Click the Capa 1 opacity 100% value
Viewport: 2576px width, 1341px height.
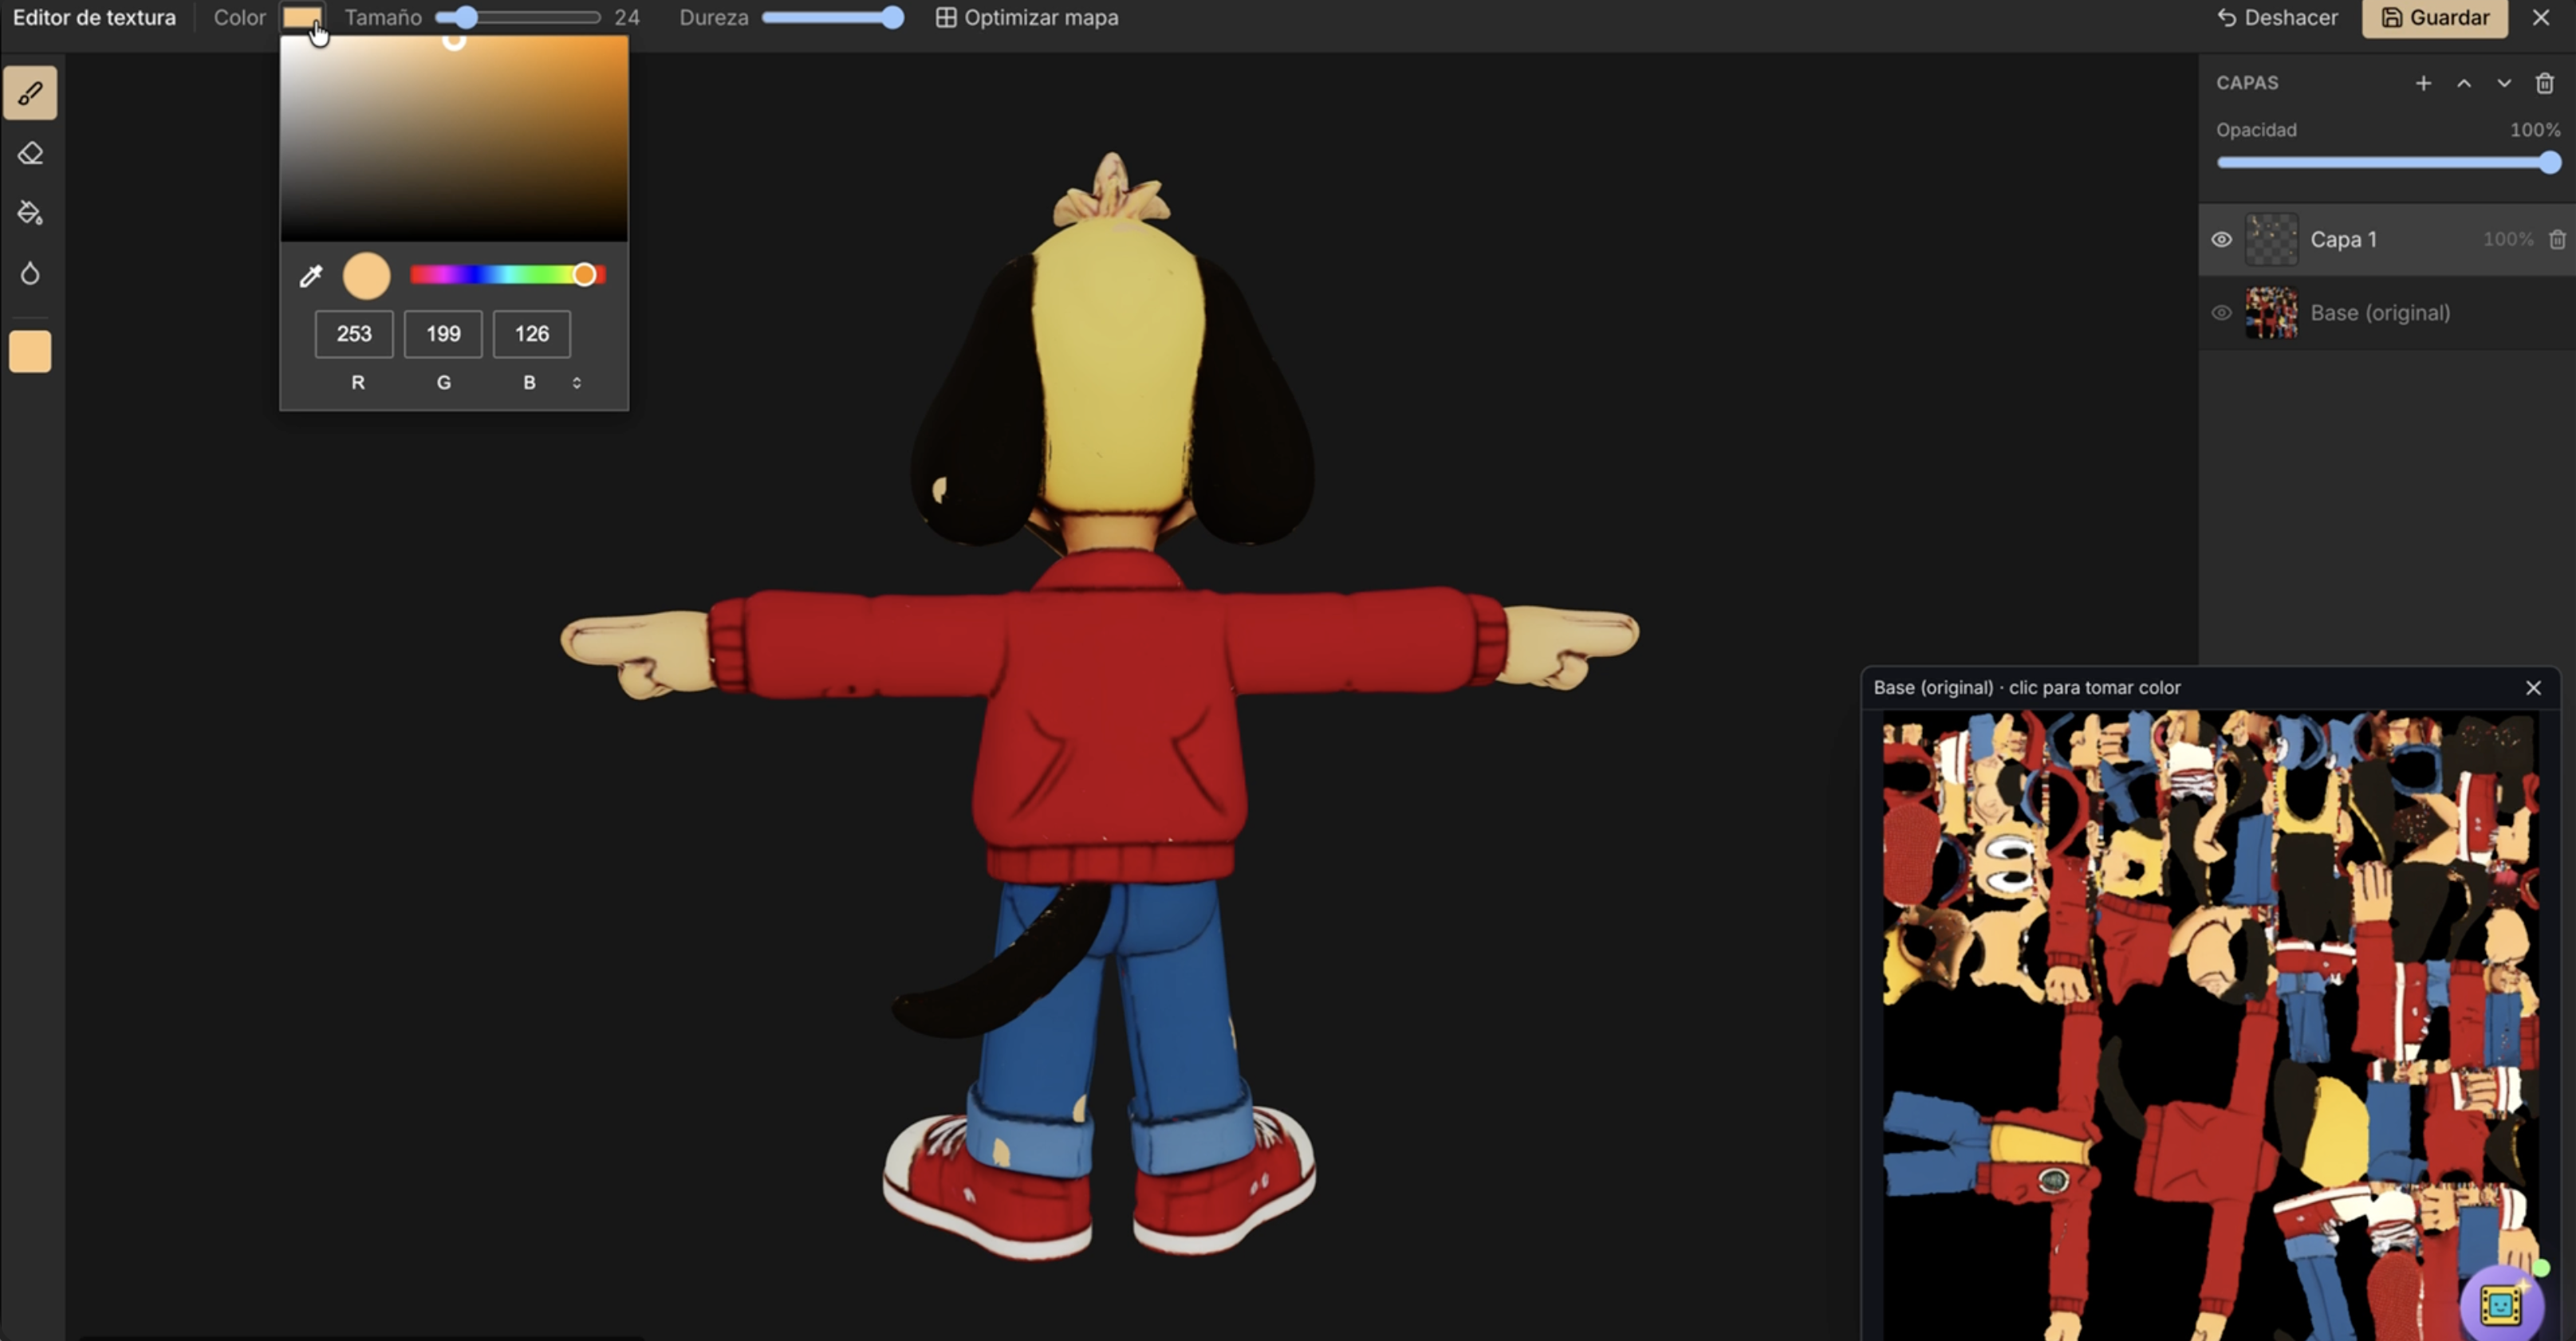tap(2508, 239)
